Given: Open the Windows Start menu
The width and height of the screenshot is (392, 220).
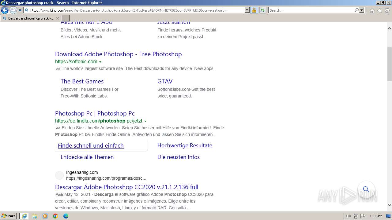Looking at the screenshot, I should [9, 216].
